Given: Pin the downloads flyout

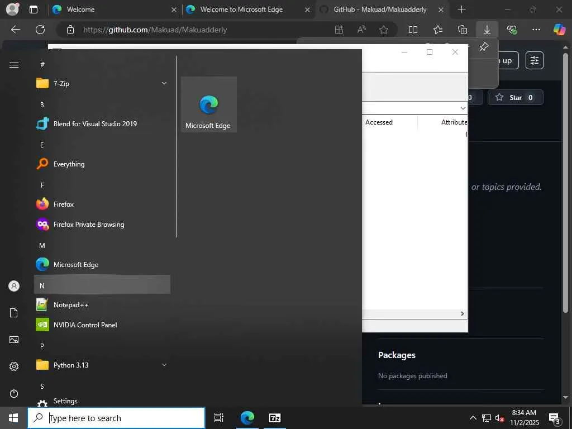Looking at the screenshot, I should (x=484, y=47).
